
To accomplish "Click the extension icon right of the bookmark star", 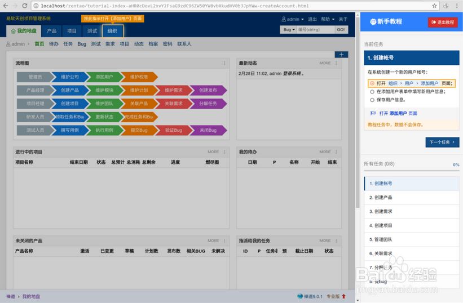I will 446,6.
